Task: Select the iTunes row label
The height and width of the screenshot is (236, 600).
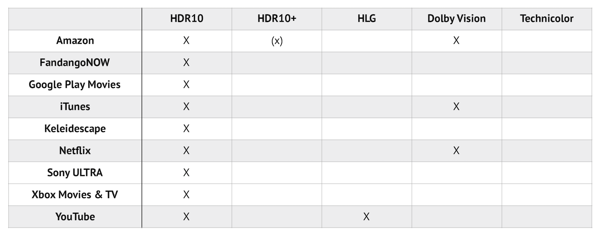Action: coord(75,107)
